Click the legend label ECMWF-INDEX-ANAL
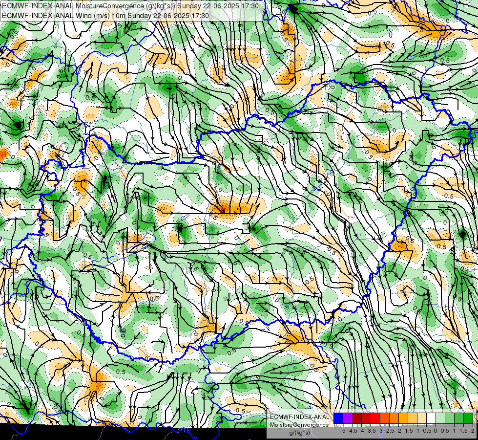This screenshot has height=440, width=478. [x=299, y=417]
